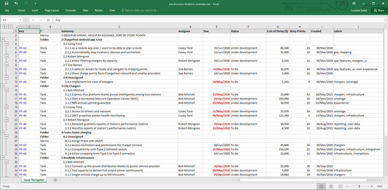Viewport: 388px width, 190px height.
Task: Click next sheet navigation arrow
Action: click(12, 180)
